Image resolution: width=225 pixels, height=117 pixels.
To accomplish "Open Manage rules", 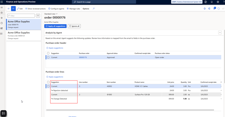I will click(x=73, y=9).
